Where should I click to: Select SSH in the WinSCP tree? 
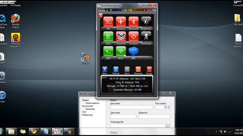point(84,112)
